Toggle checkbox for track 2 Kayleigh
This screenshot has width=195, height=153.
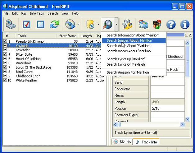5,45
